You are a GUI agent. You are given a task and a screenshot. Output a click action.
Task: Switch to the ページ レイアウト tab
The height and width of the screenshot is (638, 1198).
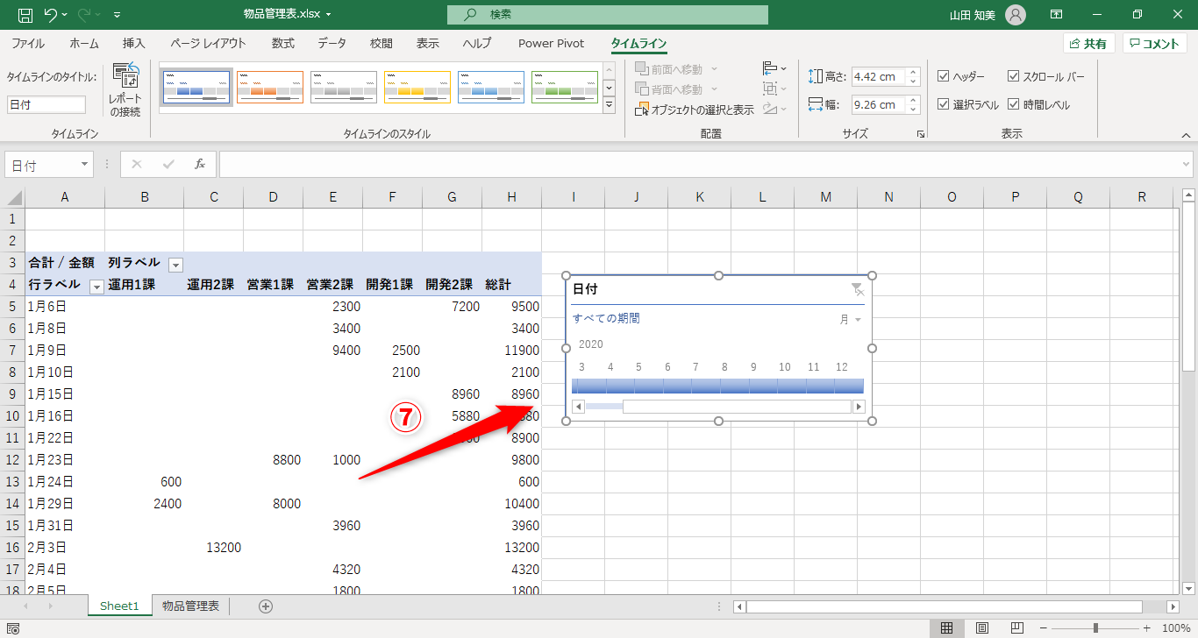(208, 43)
